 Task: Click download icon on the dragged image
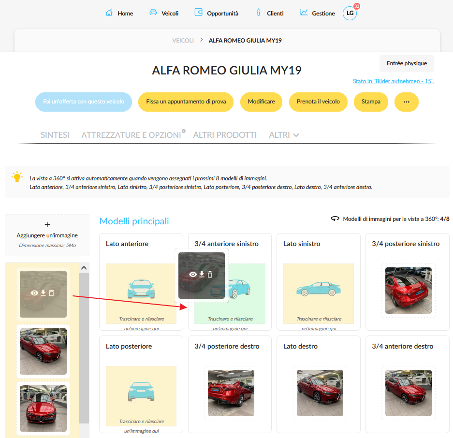pyautogui.click(x=202, y=274)
